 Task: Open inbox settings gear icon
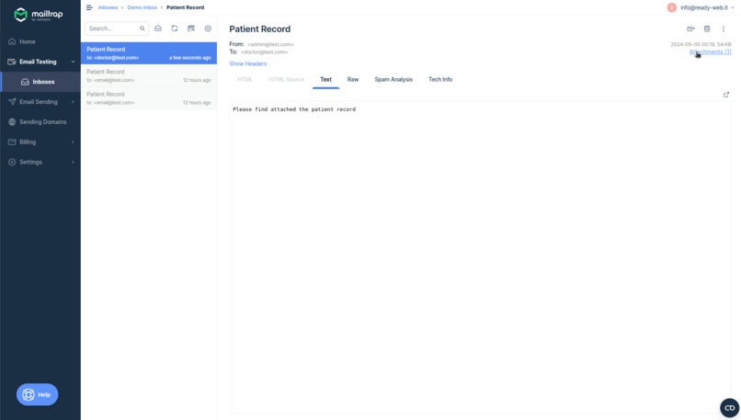(208, 28)
